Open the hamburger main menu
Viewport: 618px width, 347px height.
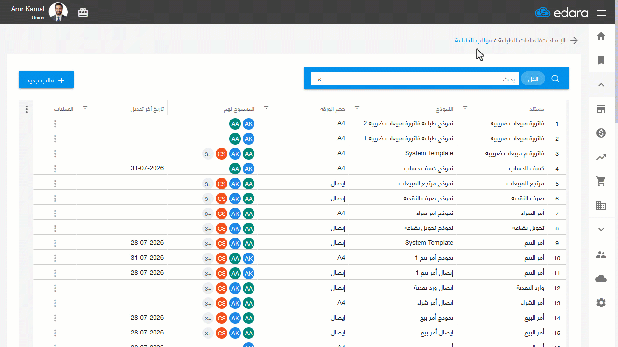(601, 13)
